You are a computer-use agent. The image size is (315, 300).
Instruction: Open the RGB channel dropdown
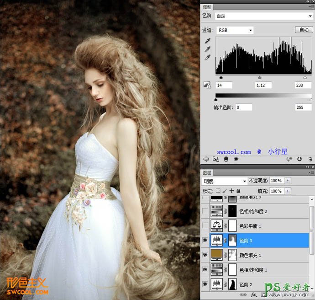[x=234, y=30]
